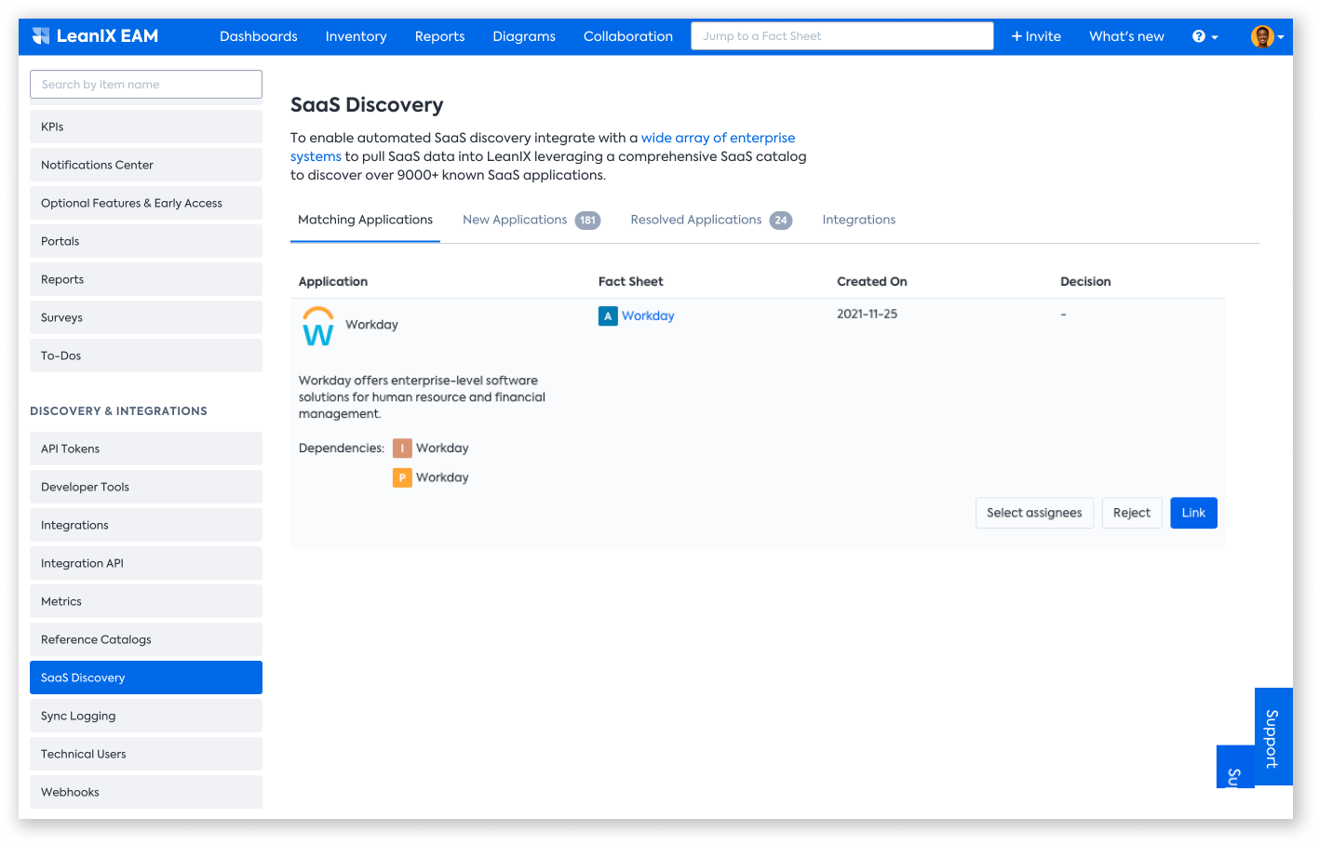Open Integrations in the sidebar

pyautogui.click(x=146, y=525)
